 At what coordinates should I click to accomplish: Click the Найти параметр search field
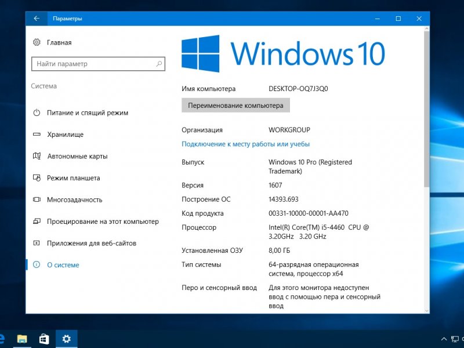point(98,64)
